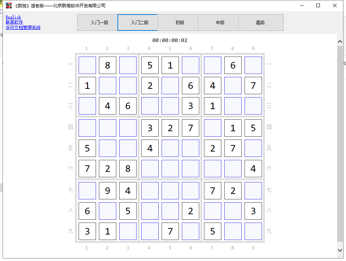
Task: Close the Sudoku window
Action: click(334, 5)
